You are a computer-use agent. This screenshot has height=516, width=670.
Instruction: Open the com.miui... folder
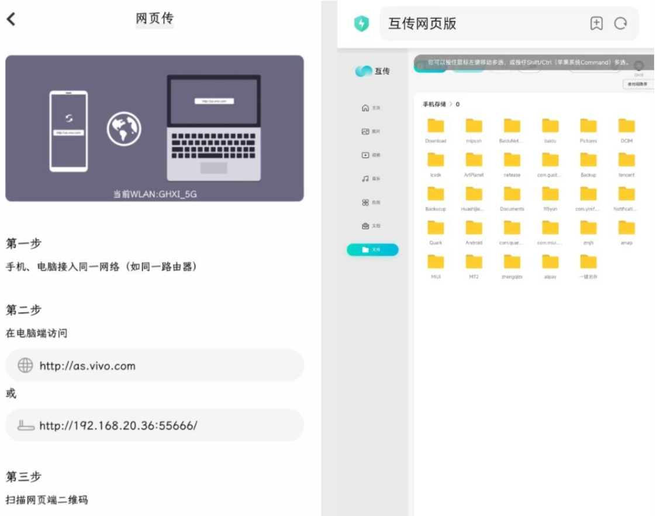tap(550, 233)
